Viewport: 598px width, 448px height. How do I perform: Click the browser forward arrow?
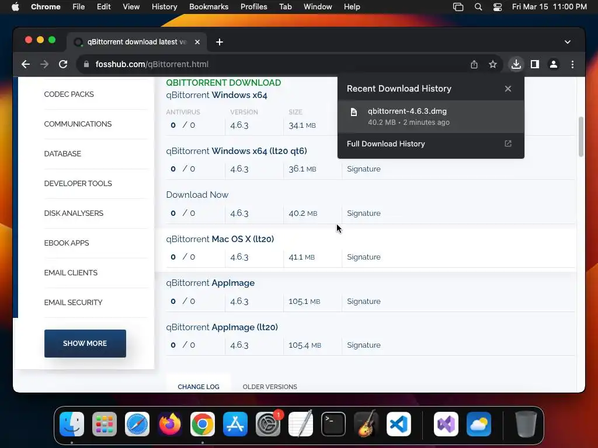(x=44, y=64)
